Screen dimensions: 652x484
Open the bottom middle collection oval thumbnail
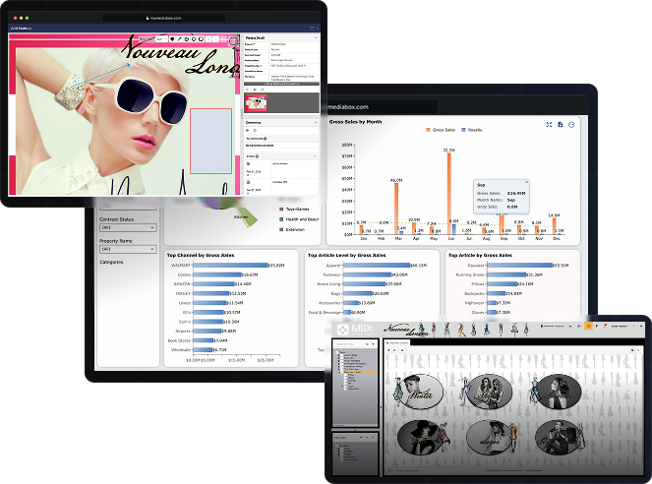coord(489,438)
